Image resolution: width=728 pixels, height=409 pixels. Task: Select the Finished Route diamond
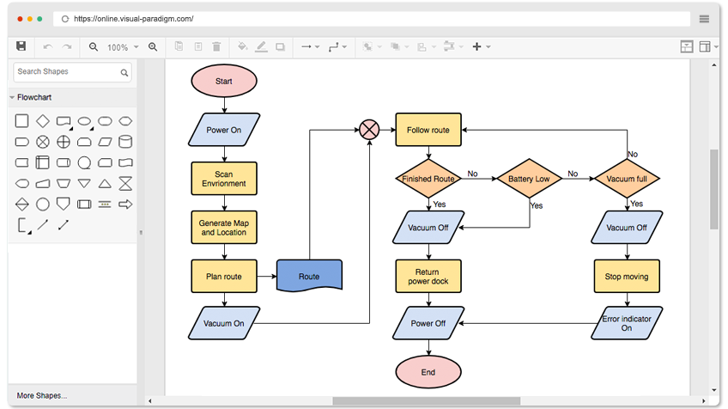[428, 179]
